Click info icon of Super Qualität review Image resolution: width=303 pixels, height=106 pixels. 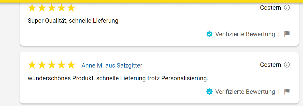[x=287, y=8]
